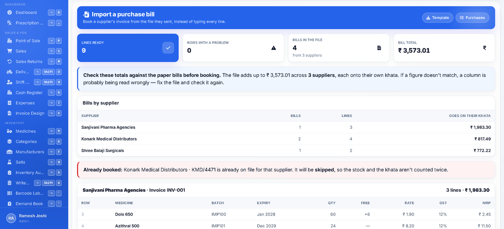Click the Already booked KMD/4471 notice

coord(286,170)
